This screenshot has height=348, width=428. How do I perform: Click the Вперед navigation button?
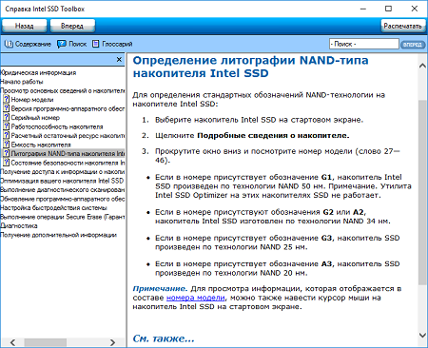coord(72,26)
